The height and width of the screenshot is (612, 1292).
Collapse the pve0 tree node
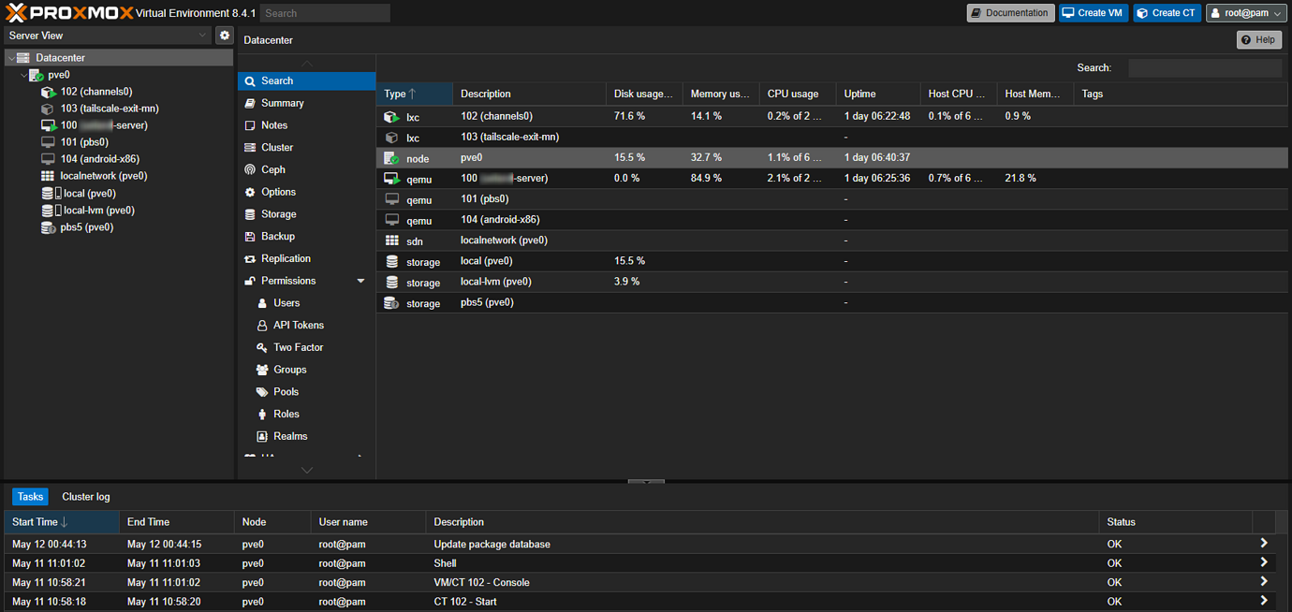click(24, 74)
